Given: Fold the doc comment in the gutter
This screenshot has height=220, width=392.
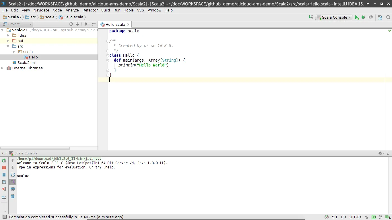Looking at the screenshot, I should pyautogui.click(x=108, y=41).
